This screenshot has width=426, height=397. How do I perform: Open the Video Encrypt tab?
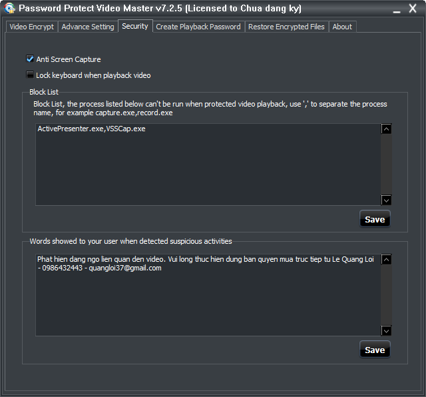pos(32,27)
